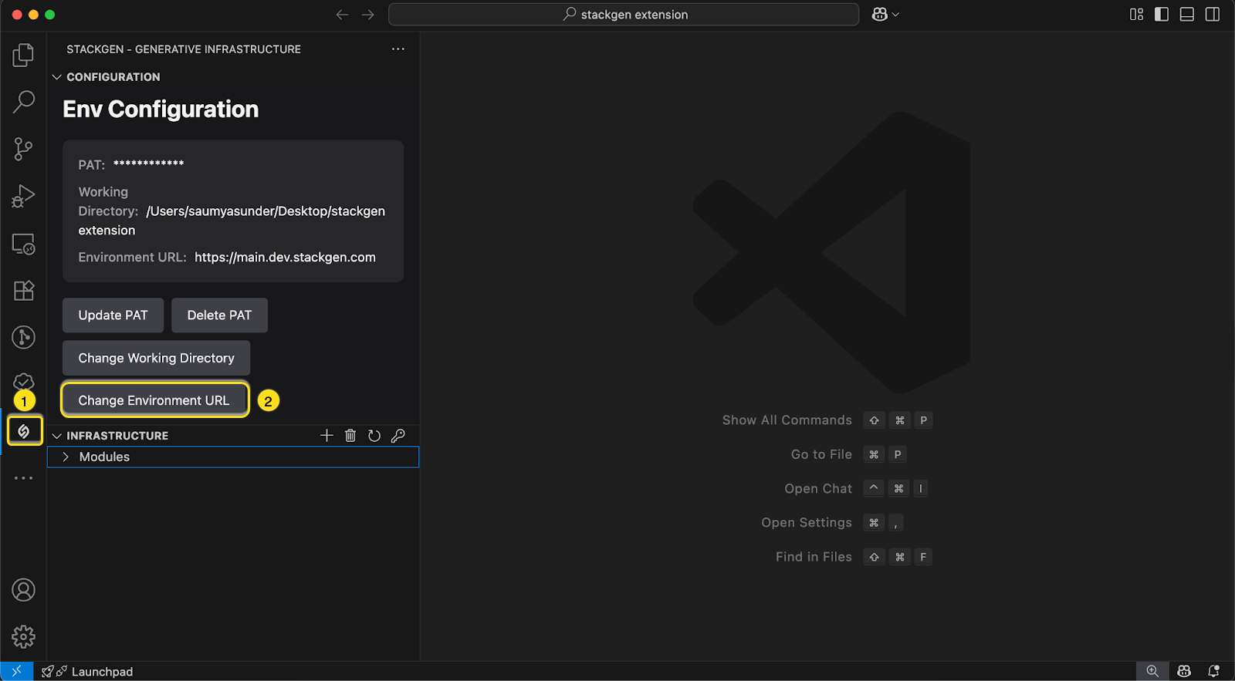Image resolution: width=1235 pixels, height=681 pixels.
Task: Open the Explorer view in activity bar
Action: coord(23,55)
